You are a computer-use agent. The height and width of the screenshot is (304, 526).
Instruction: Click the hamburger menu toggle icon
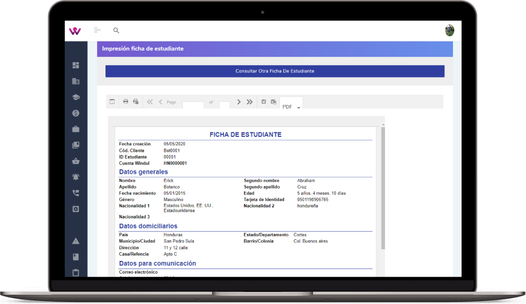point(97,31)
